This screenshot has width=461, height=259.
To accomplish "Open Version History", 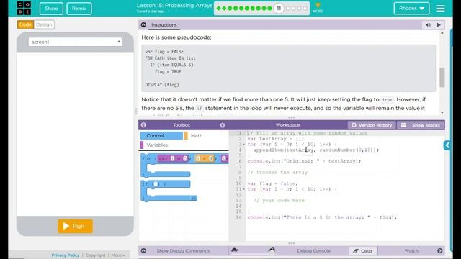I will tap(372, 125).
